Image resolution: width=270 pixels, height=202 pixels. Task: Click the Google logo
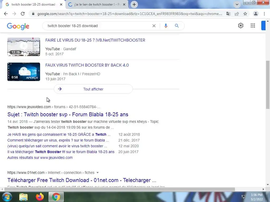[18, 26]
